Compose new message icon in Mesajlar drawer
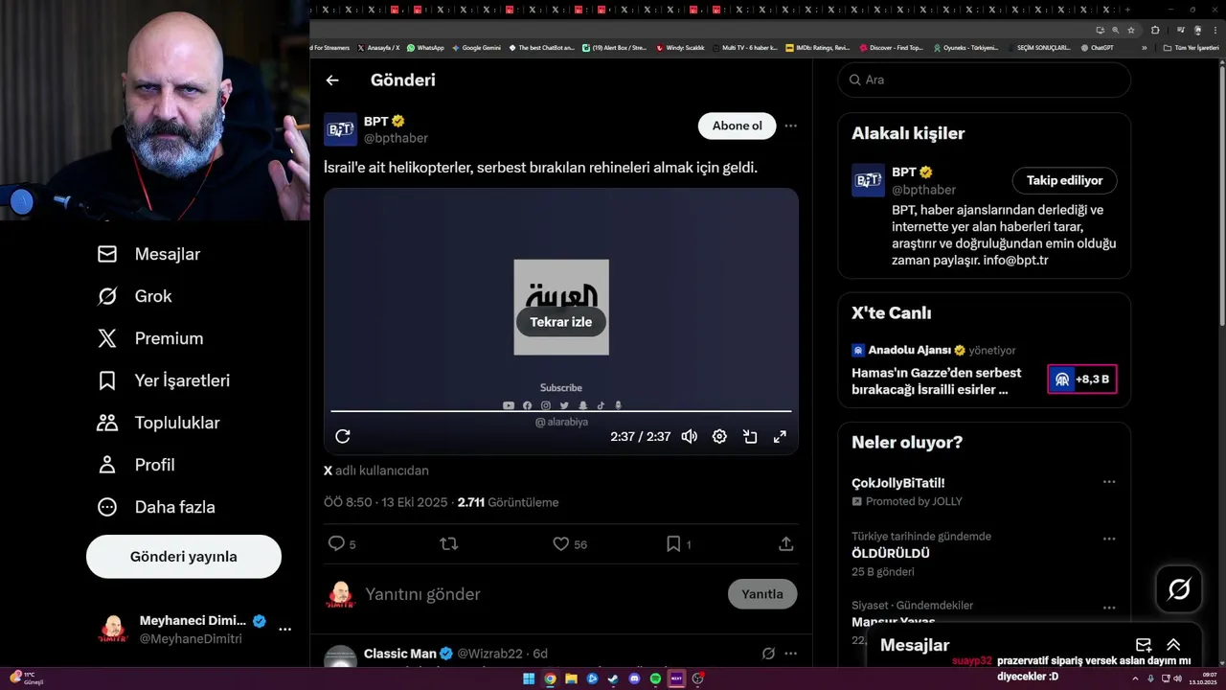1226x690 pixels. (x=1144, y=645)
